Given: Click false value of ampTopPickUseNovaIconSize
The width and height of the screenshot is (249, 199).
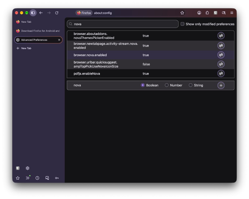Looking at the screenshot, I should coord(146,64).
